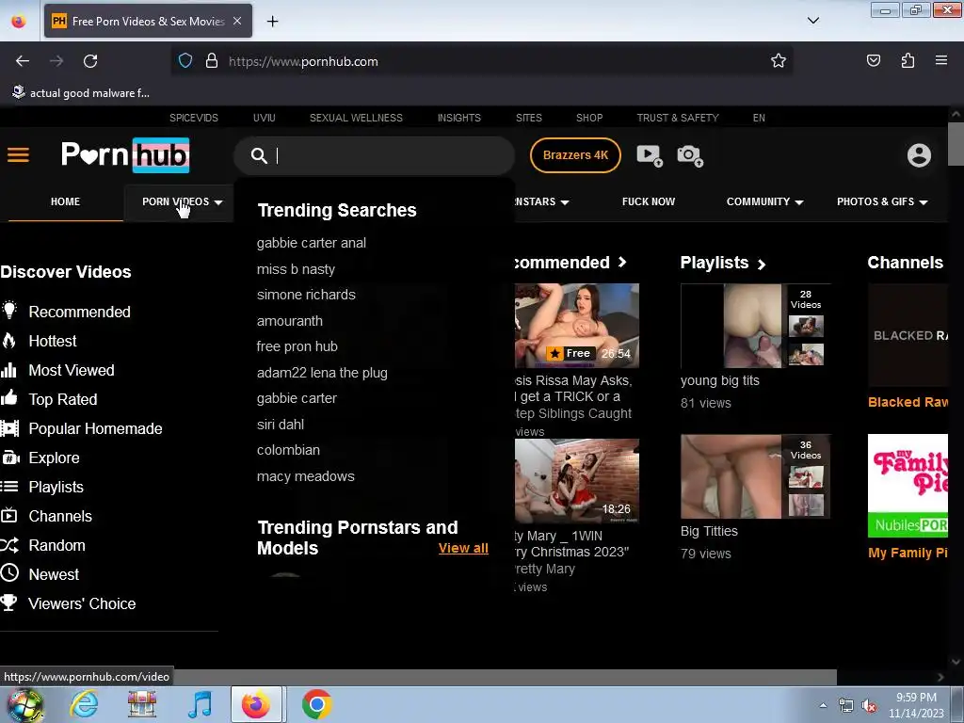The image size is (964, 723).
Task: View site security via padlock icon
Action: tap(212, 60)
